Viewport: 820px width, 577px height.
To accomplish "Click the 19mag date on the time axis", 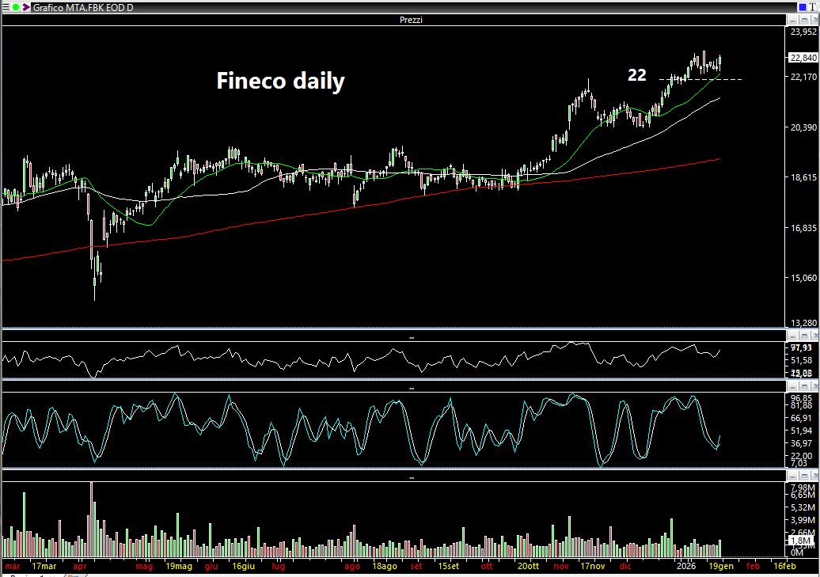I will pos(179,566).
